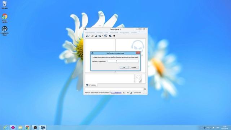231x130 pixels.
Task: Expand the Away status dropdown arrow
Action: point(103,36)
